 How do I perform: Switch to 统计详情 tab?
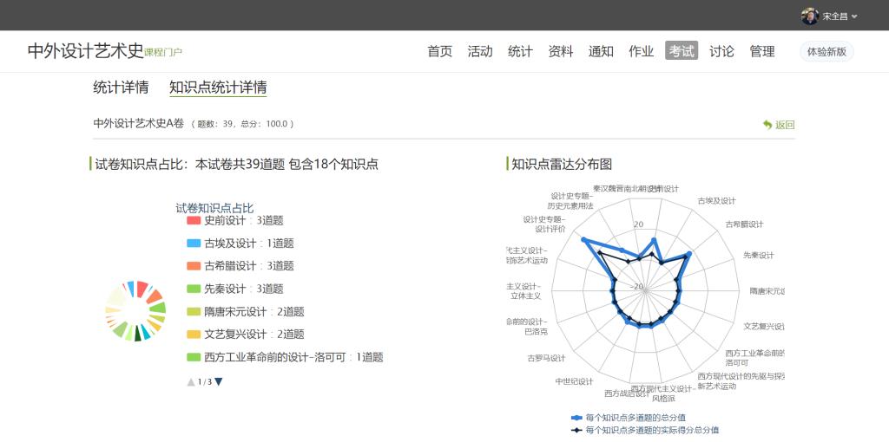point(121,88)
